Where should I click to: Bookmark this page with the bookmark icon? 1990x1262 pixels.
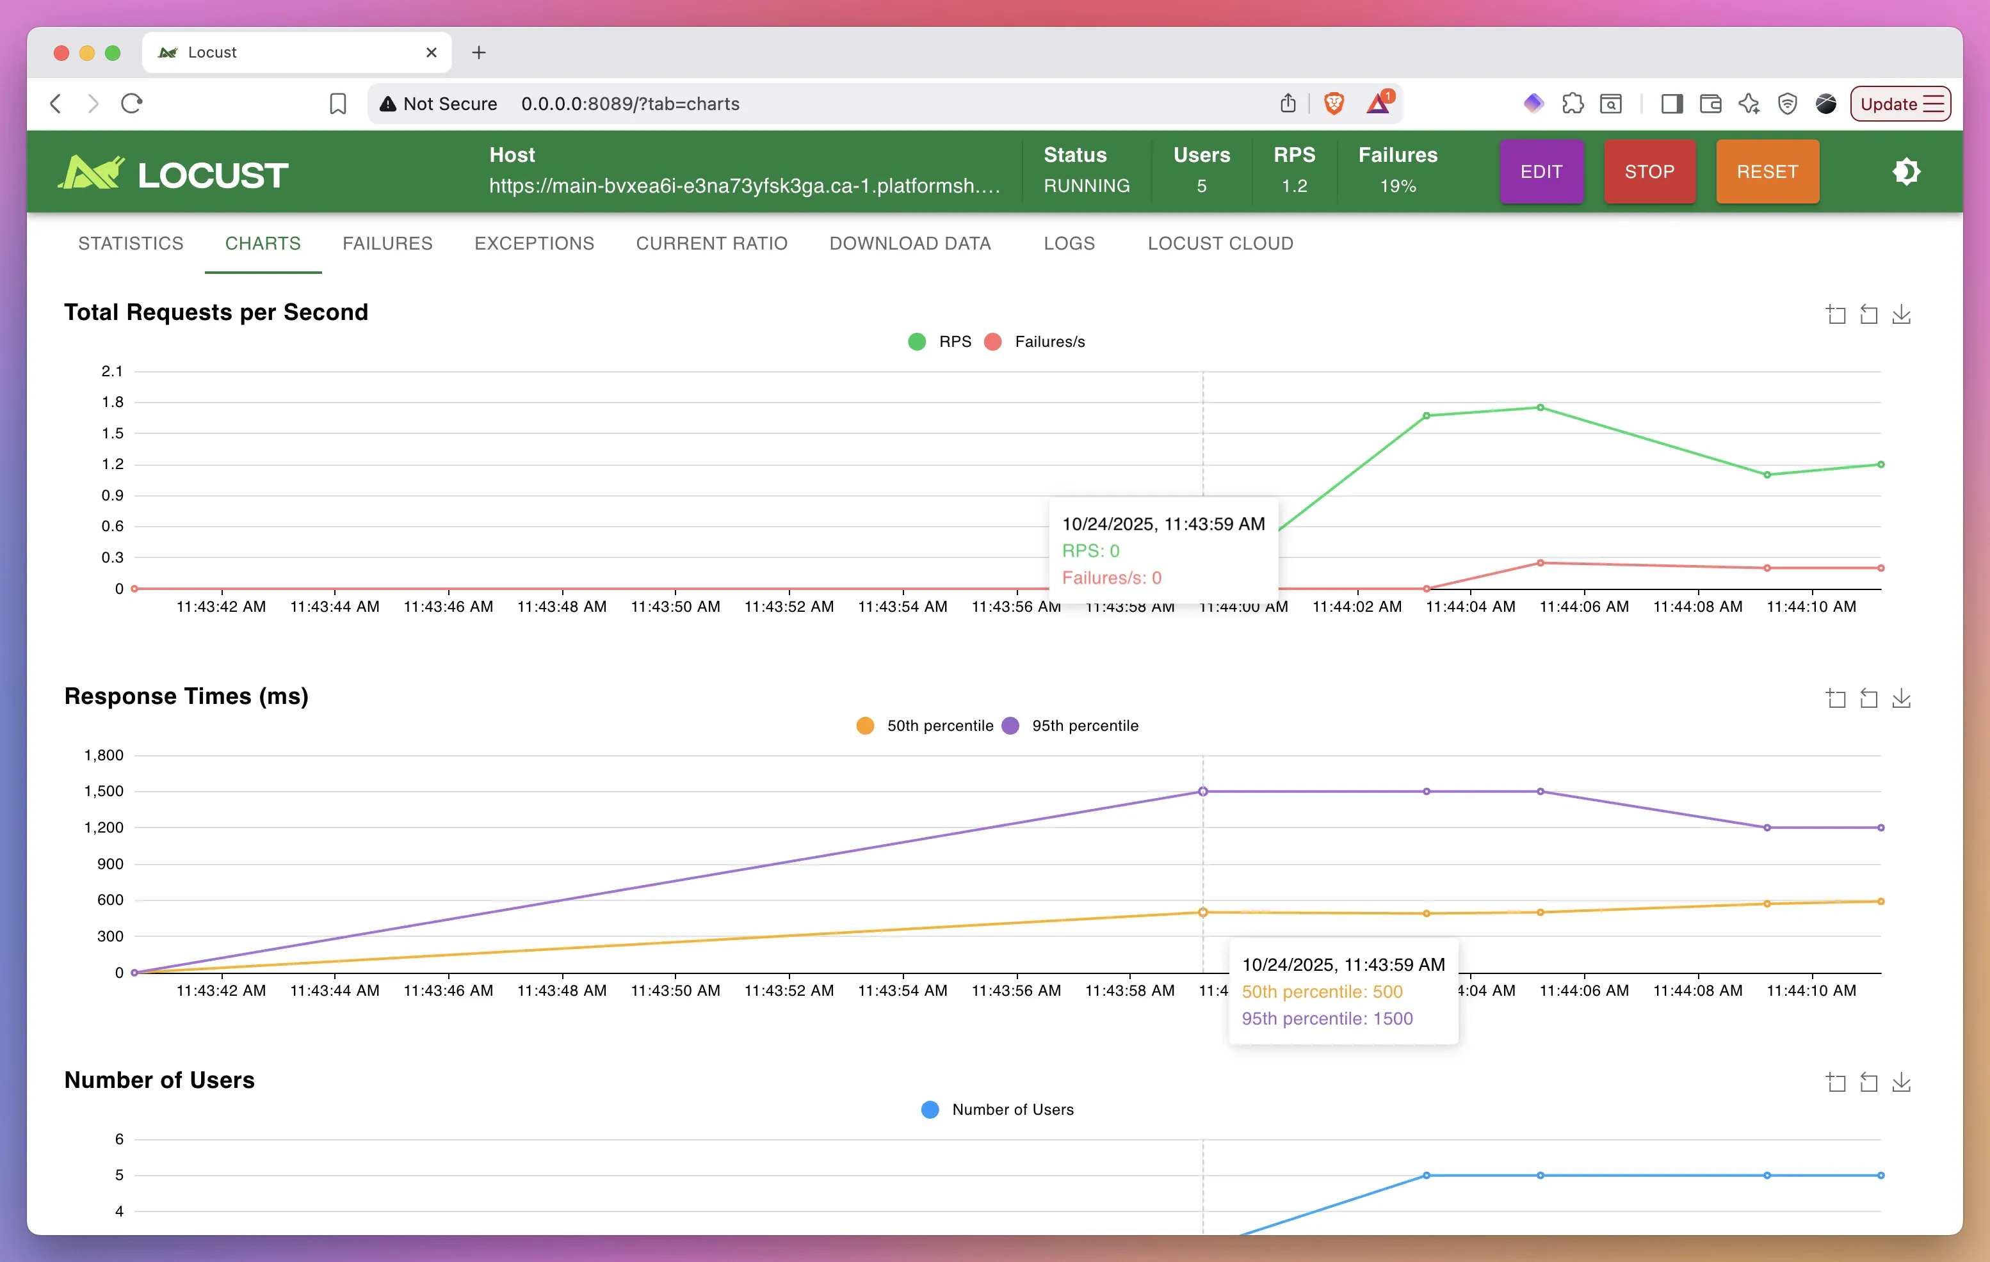(337, 103)
